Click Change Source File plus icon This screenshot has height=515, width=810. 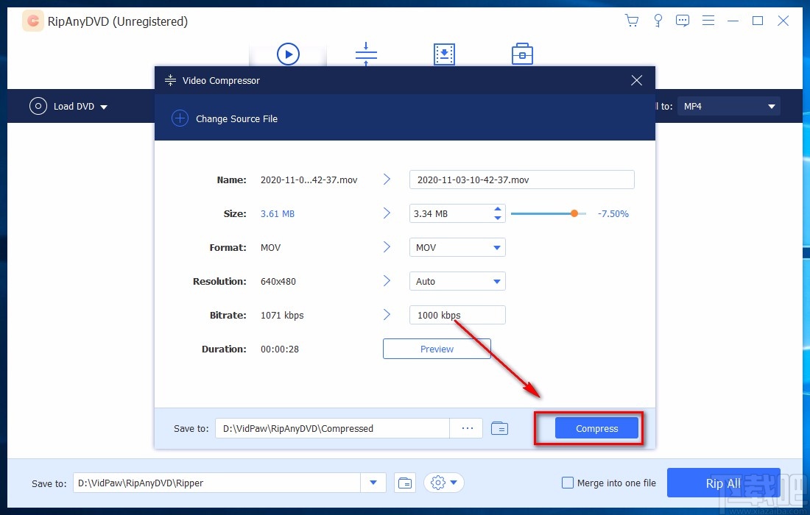(x=180, y=118)
